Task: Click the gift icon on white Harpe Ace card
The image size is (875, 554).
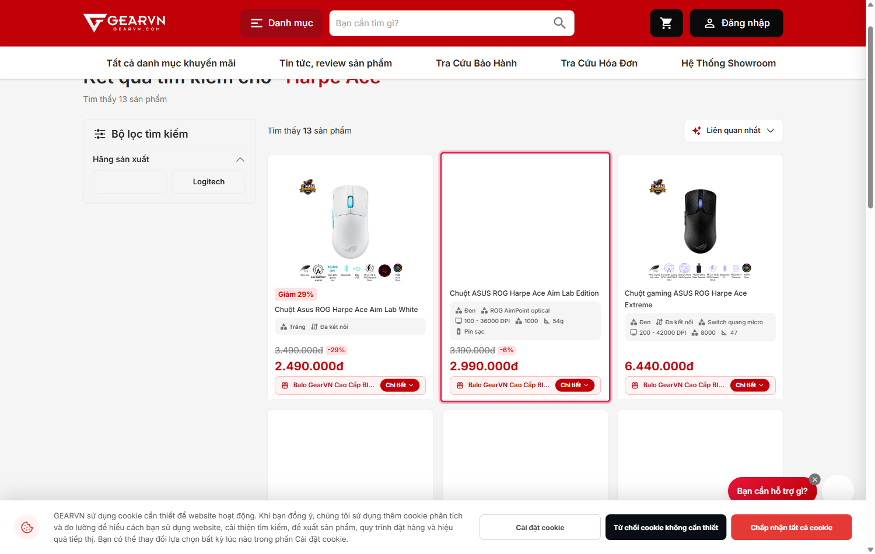Action: point(285,385)
